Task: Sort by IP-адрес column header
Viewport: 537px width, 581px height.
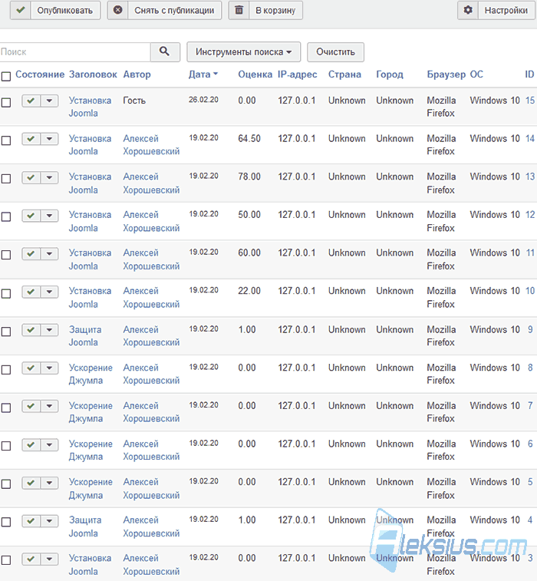Action: tap(298, 74)
